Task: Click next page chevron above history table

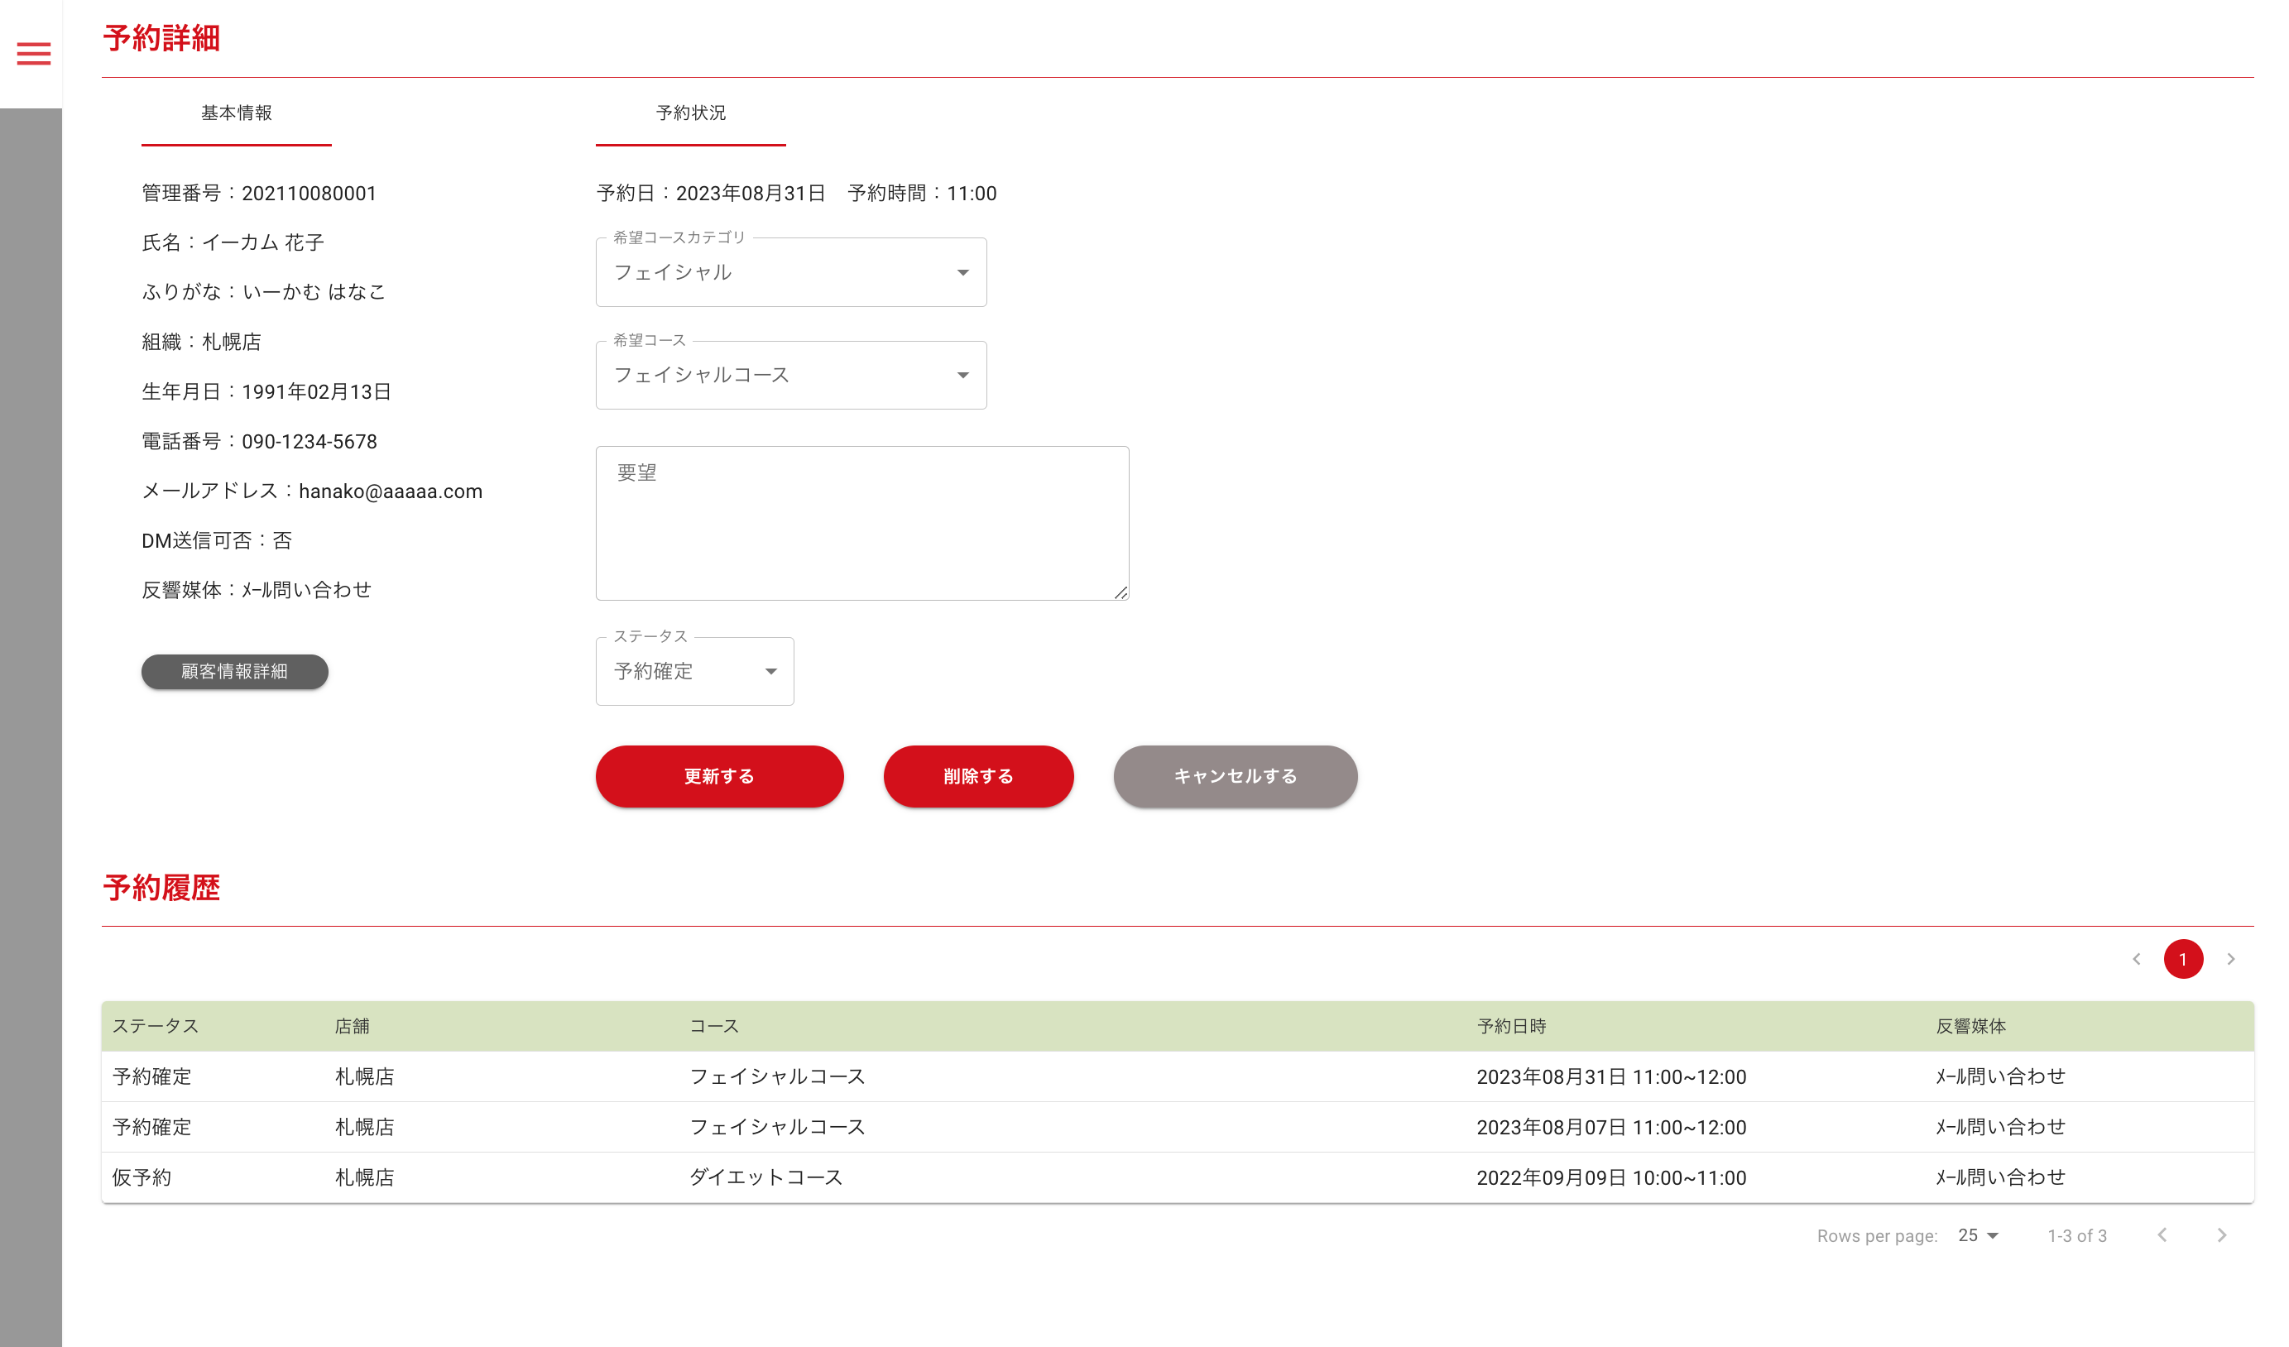Action: tap(2231, 959)
